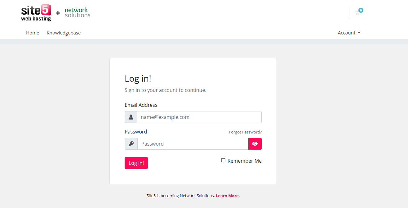Click the Network Solutions logo
This screenshot has width=408, height=208.
(x=78, y=12)
